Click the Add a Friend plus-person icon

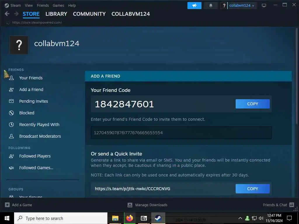(11, 89)
